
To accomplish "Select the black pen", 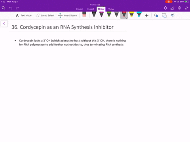I will tap(94, 14).
